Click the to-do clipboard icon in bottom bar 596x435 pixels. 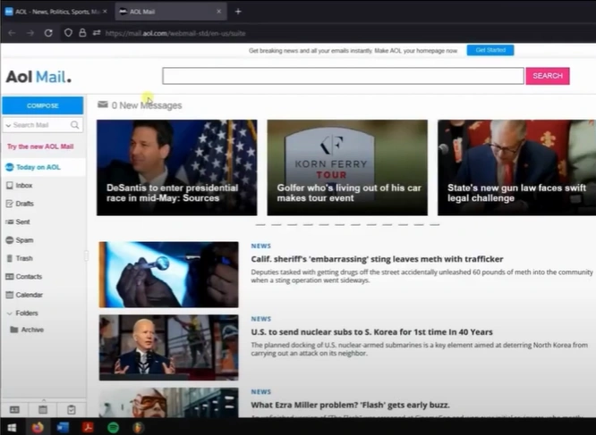point(72,410)
